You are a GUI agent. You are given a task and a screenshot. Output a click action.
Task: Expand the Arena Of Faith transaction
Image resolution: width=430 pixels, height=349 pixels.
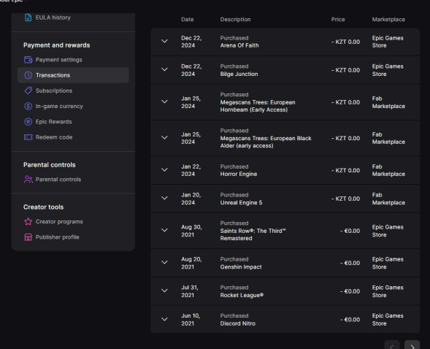[x=164, y=42]
